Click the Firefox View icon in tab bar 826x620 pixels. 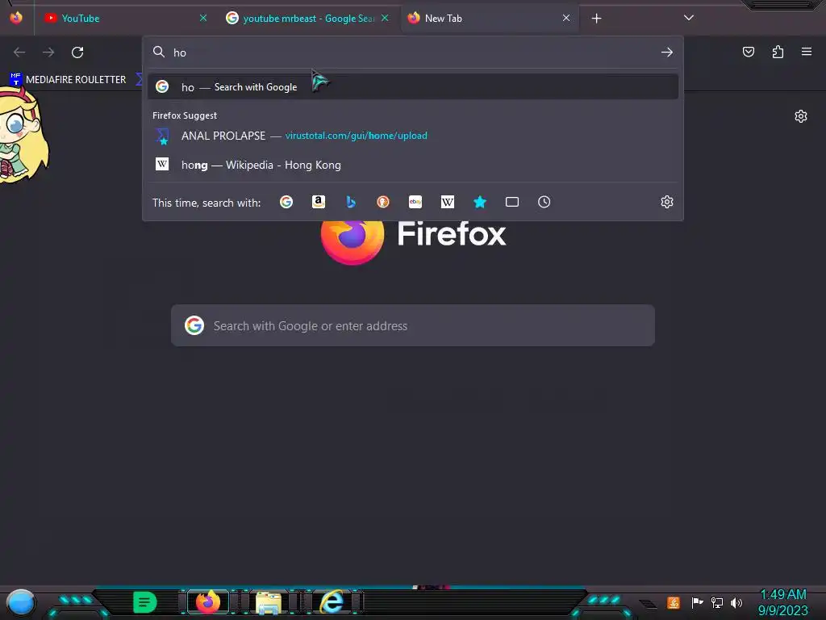coord(16,18)
